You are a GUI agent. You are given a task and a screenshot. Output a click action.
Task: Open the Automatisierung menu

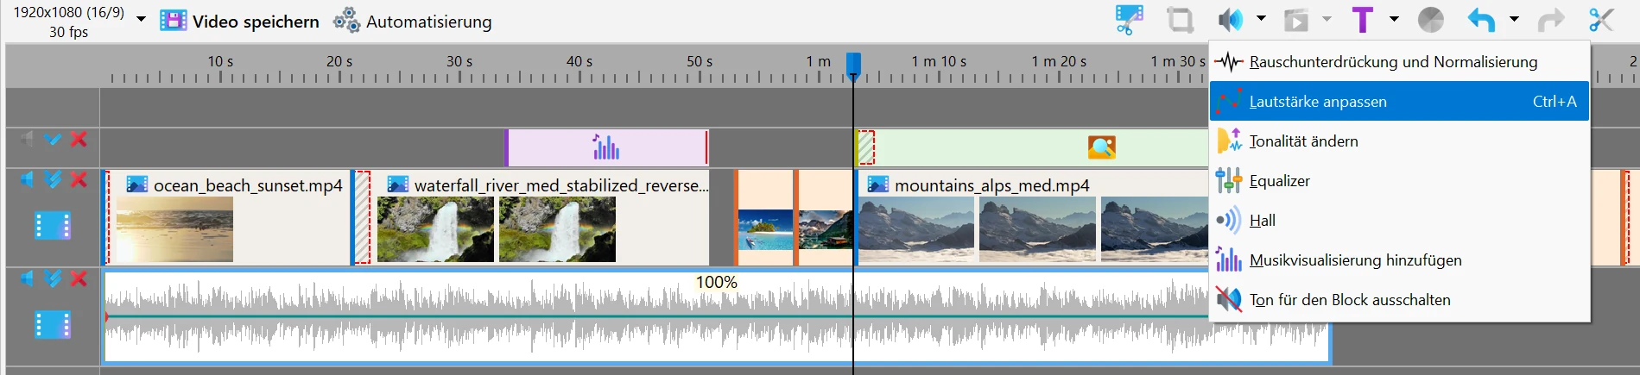413,22
